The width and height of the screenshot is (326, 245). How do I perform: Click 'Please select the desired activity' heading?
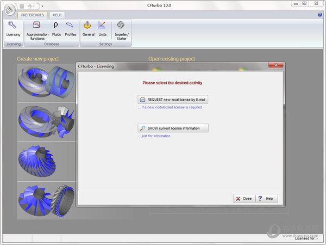click(172, 83)
